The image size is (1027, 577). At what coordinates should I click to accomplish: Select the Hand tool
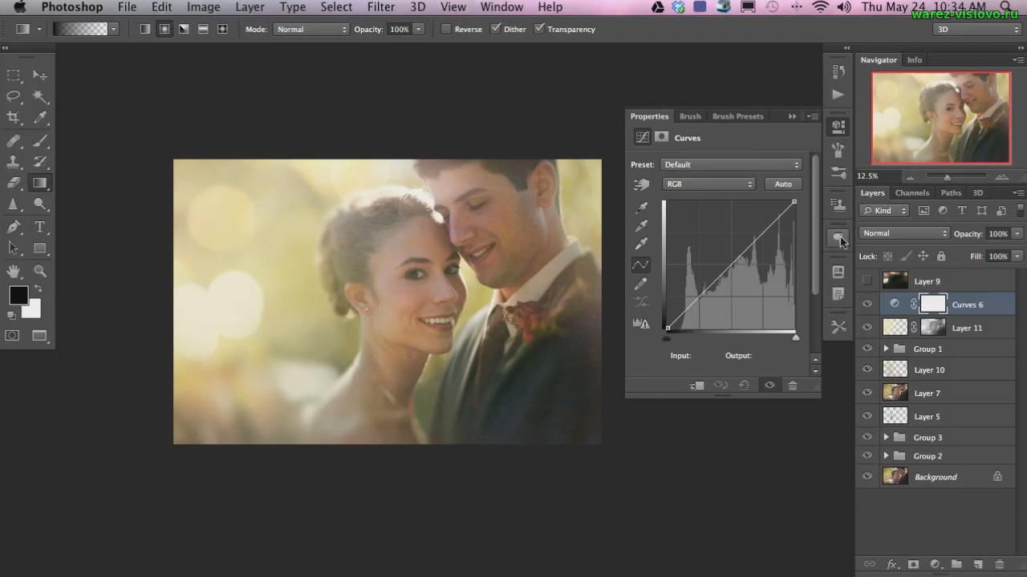tap(14, 271)
